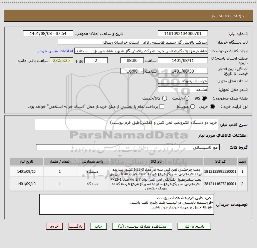Click the delivery city field مشهد
The width and height of the screenshot is (257, 248).
[x=183, y=89]
